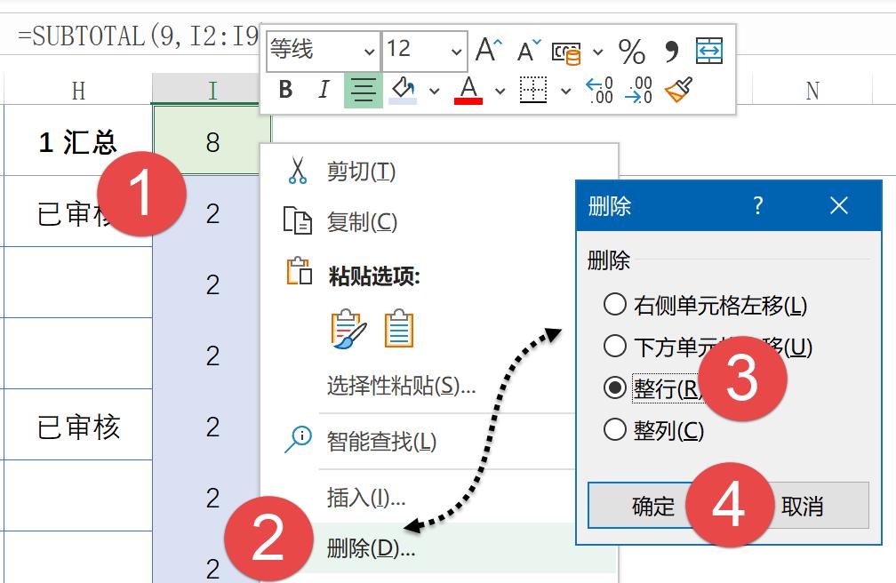Viewport: 896px width, 583px height.
Task: Expand the fill color options
Action: coord(433,90)
